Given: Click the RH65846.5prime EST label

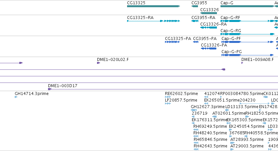Looking at the screenshot, I should (210, 140).
